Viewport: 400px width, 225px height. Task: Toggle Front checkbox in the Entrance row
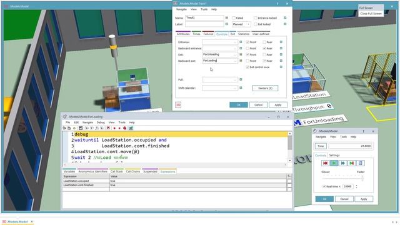(x=247, y=42)
